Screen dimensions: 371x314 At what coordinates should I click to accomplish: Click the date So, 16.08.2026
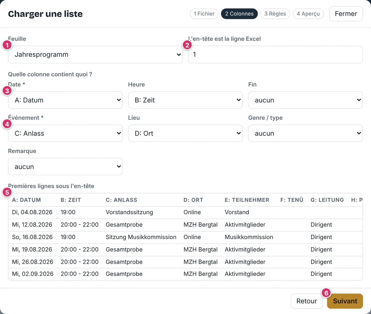pyautogui.click(x=32, y=237)
